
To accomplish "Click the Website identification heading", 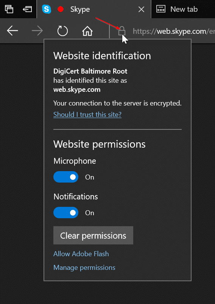I will tap(102, 56).
